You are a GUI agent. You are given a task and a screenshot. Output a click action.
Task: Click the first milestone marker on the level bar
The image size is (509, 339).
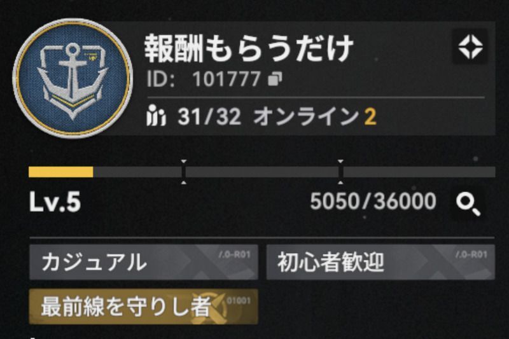click(x=184, y=172)
